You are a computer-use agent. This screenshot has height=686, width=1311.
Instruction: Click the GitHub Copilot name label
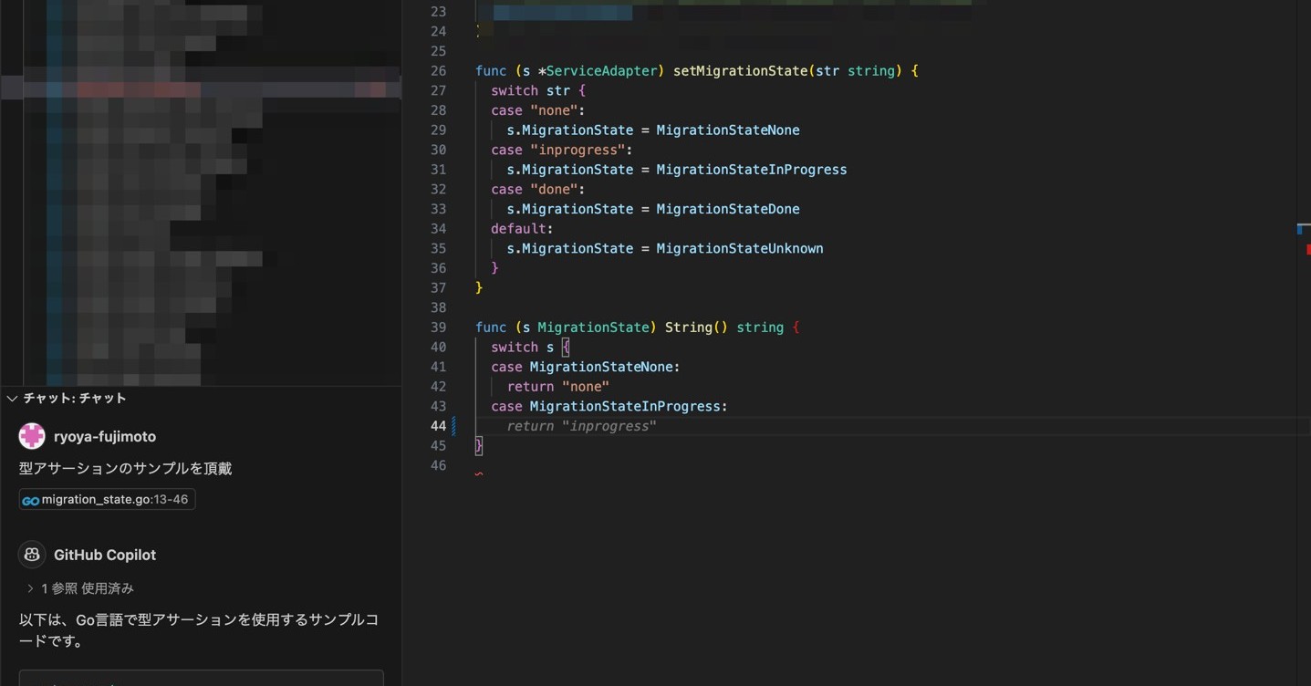click(104, 555)
